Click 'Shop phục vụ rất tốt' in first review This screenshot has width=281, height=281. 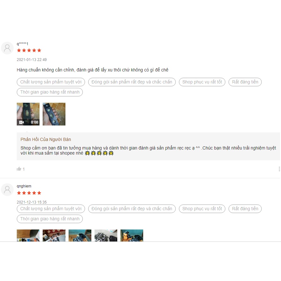(202, 82)
